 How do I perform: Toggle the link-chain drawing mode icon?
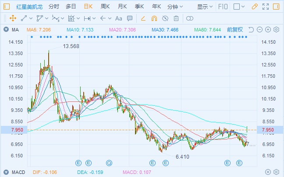tap(190, 18)
